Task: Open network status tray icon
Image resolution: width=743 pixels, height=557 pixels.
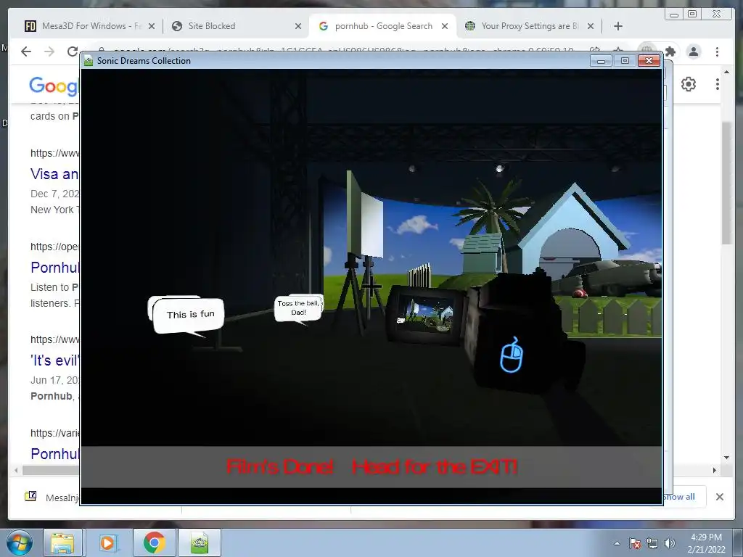Action: pyautogui.click(x=652, y=543)
